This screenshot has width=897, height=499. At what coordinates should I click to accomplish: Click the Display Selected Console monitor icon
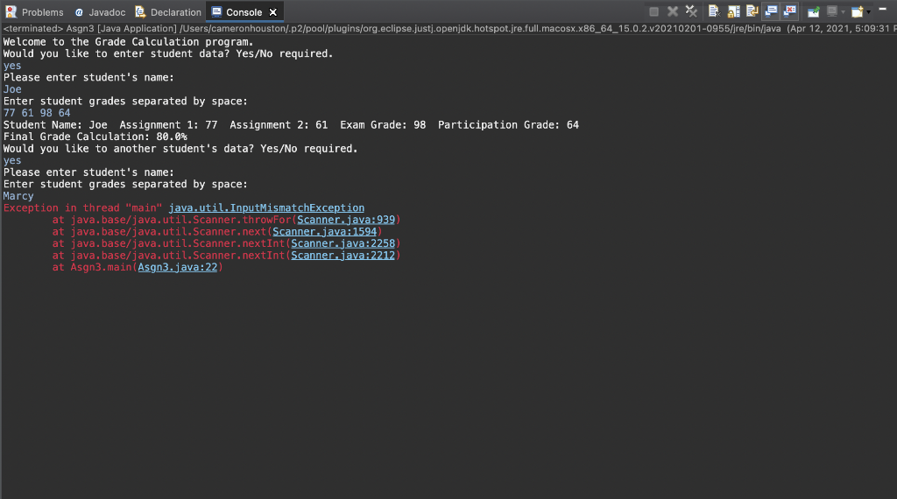pos(832,11)
